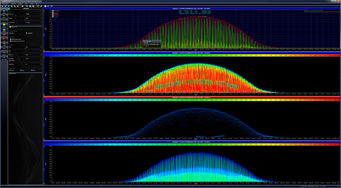Click the arrow pointer tool in top toolbar

(x=2, y=6)
